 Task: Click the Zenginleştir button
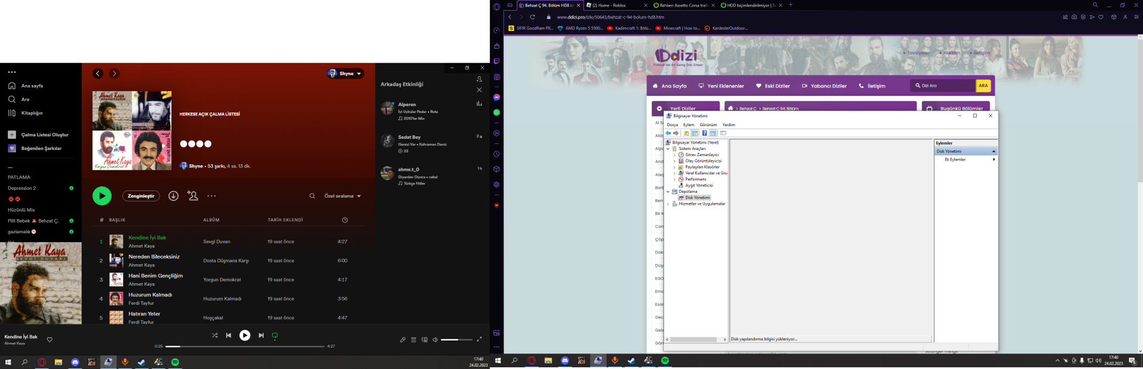141,196
